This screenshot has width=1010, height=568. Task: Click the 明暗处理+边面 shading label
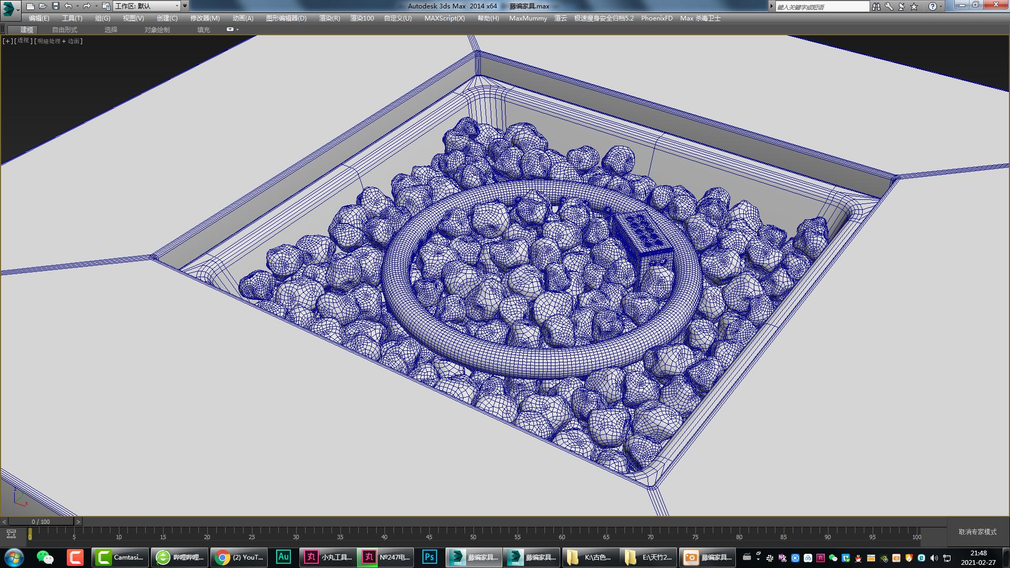click(58, 41)
